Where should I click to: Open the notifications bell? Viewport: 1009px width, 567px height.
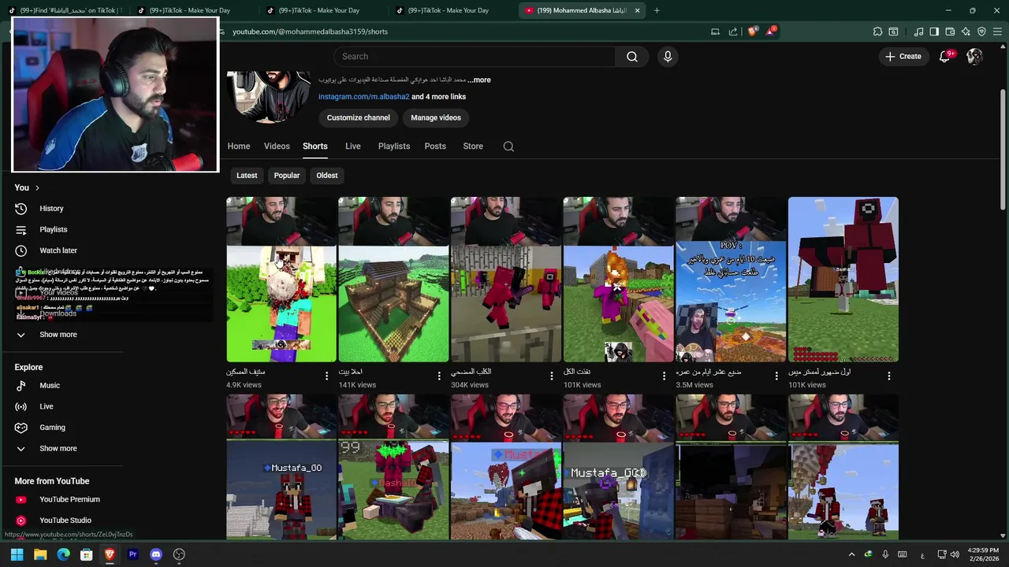tap(944, 57)
